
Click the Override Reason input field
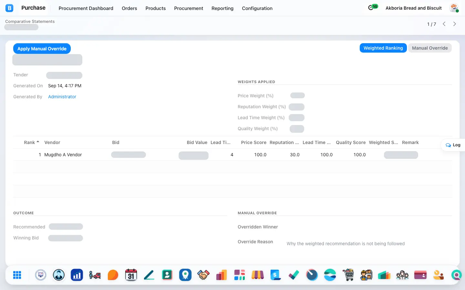(369, 244)
